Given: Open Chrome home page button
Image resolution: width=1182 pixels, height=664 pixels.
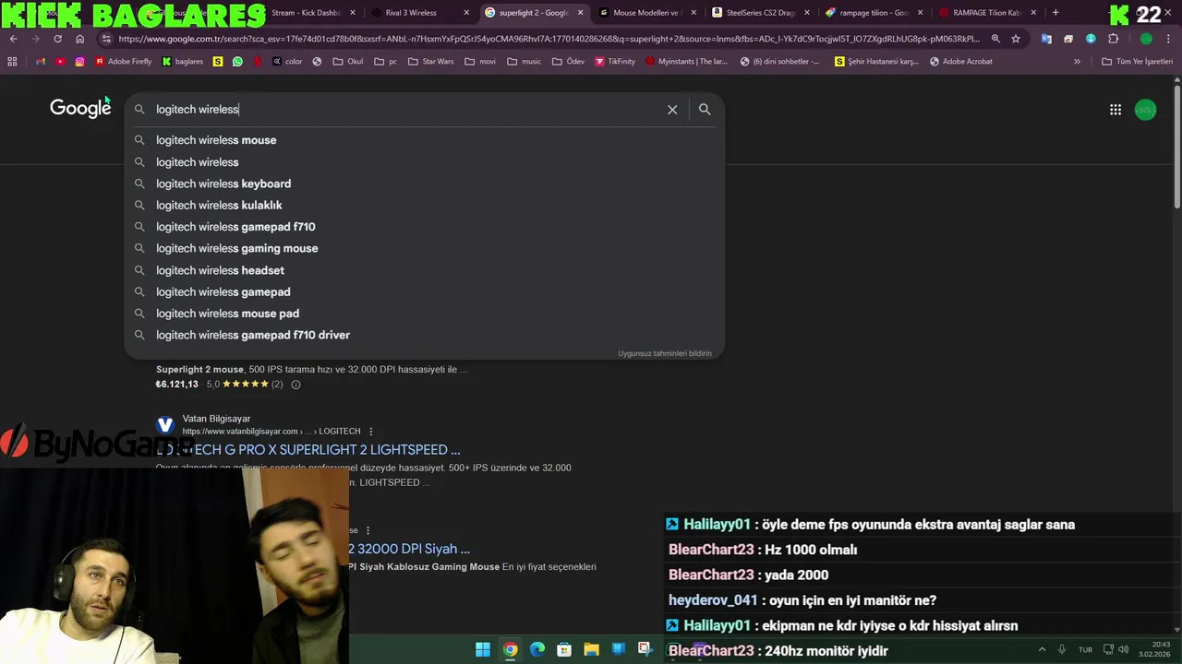Looking at the screenshot, I should point(79,39).
